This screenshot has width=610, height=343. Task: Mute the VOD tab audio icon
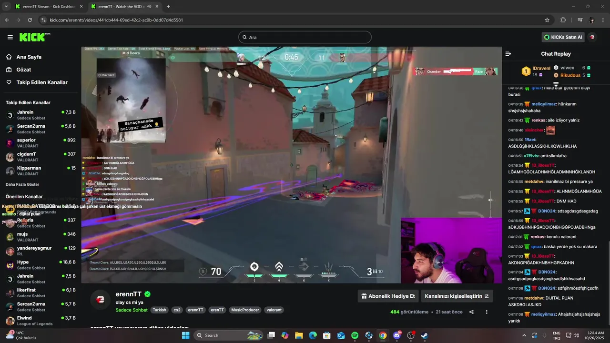(149, 7)
